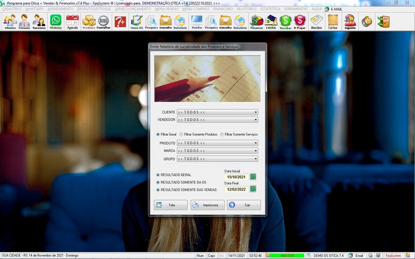
Task: Open the RELATÓRIOS menu
Action: click(x=247, y=9)
